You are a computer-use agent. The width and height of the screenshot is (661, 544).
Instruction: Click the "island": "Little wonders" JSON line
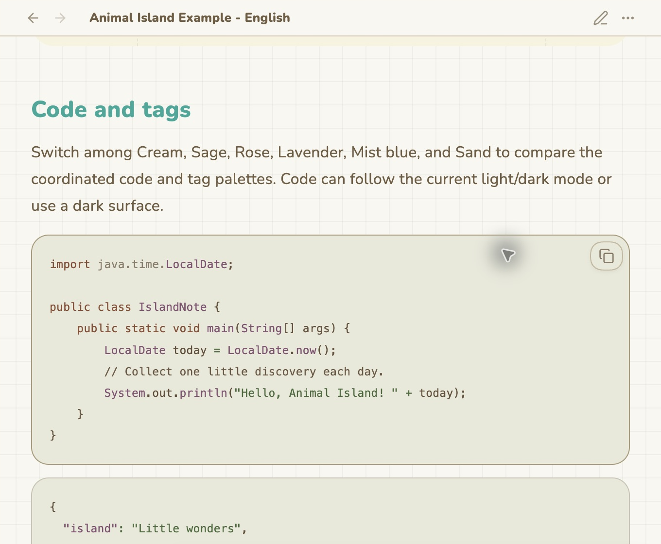pyautogui.click(x=155, y=528)
